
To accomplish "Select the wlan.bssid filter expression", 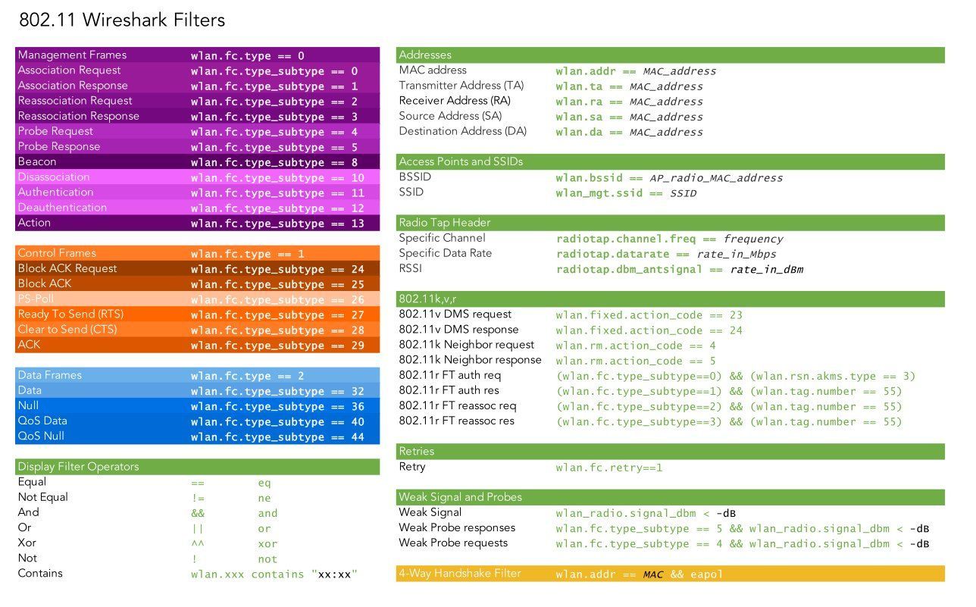I will (x=669, y=178).
